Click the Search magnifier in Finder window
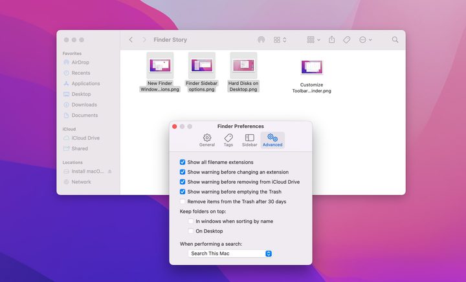Screen dimensions: 466x282 tap(395, 40)
